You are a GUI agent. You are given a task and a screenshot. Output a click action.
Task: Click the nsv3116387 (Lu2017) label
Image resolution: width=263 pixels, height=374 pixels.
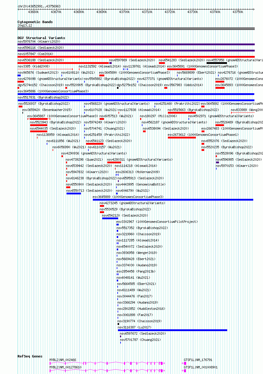134,327
